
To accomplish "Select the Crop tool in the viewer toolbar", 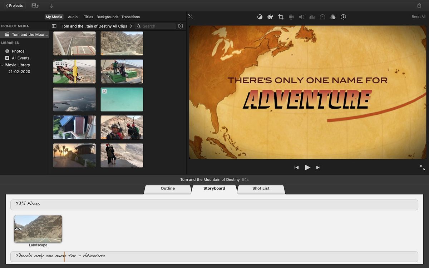I will pos(281,16).
